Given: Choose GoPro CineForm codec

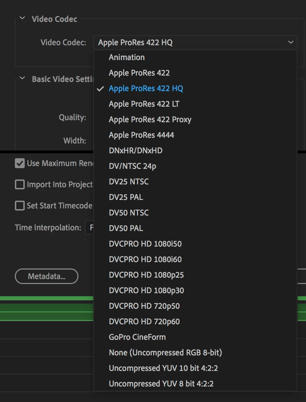Looking at the screenshot, I should (x=195, y=337).
